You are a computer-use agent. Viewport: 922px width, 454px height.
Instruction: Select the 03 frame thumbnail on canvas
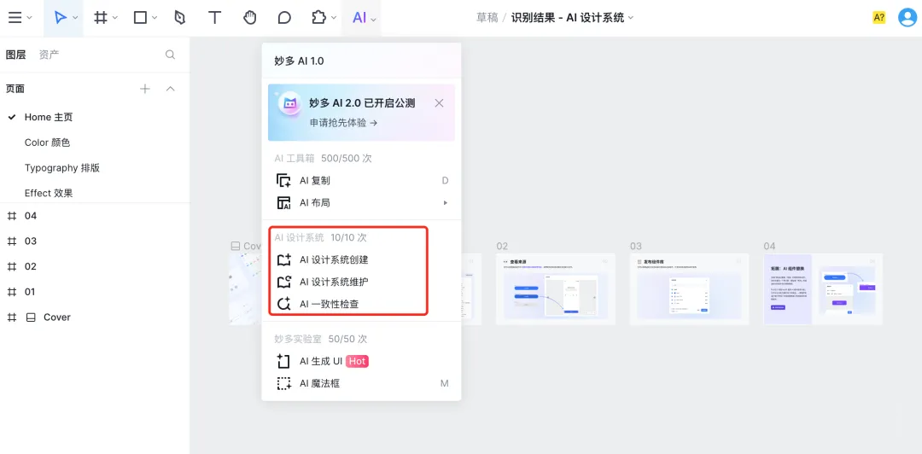tap(689, 288)
